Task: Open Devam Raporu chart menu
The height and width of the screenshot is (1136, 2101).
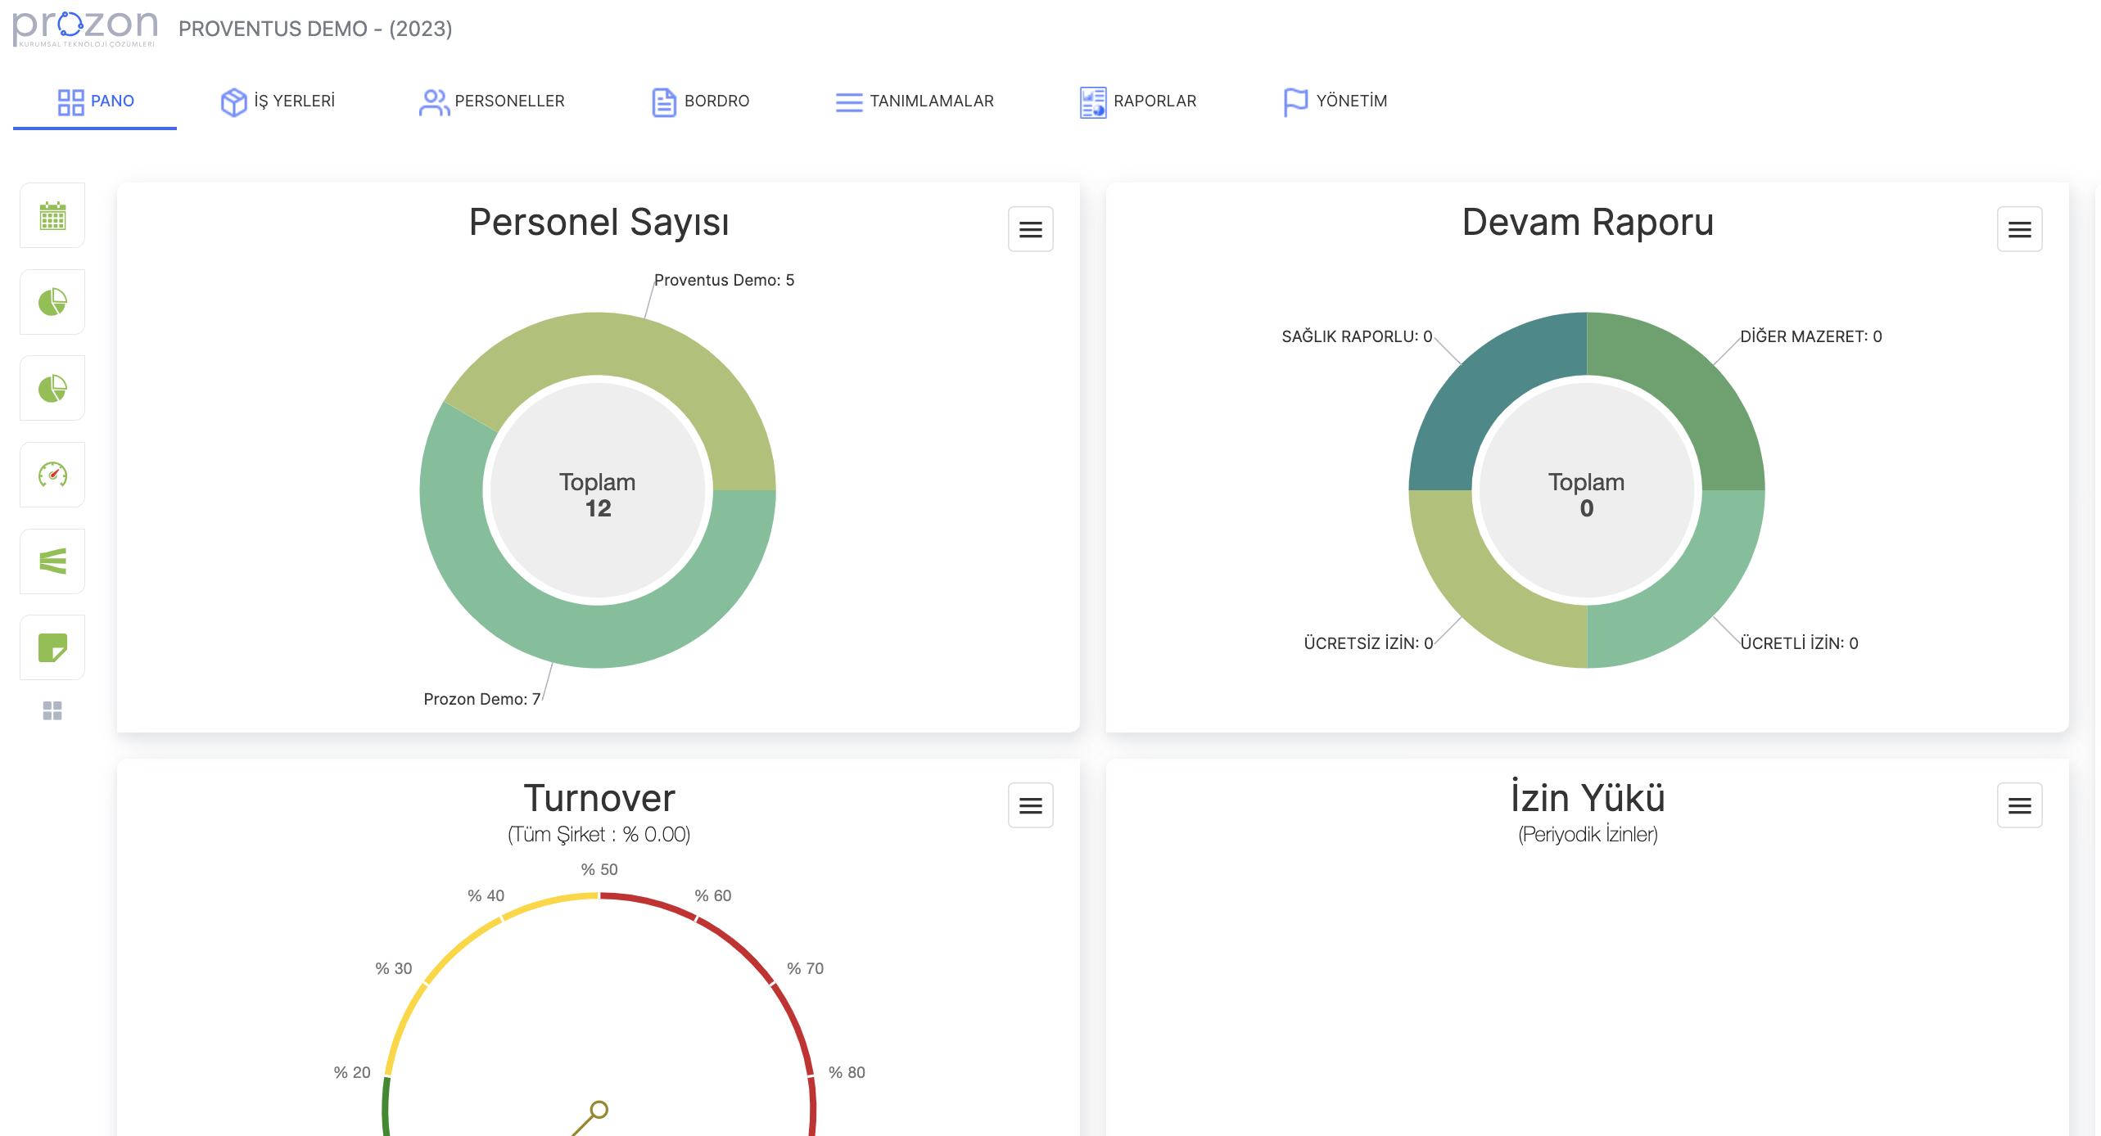Action: [2019, 229]
